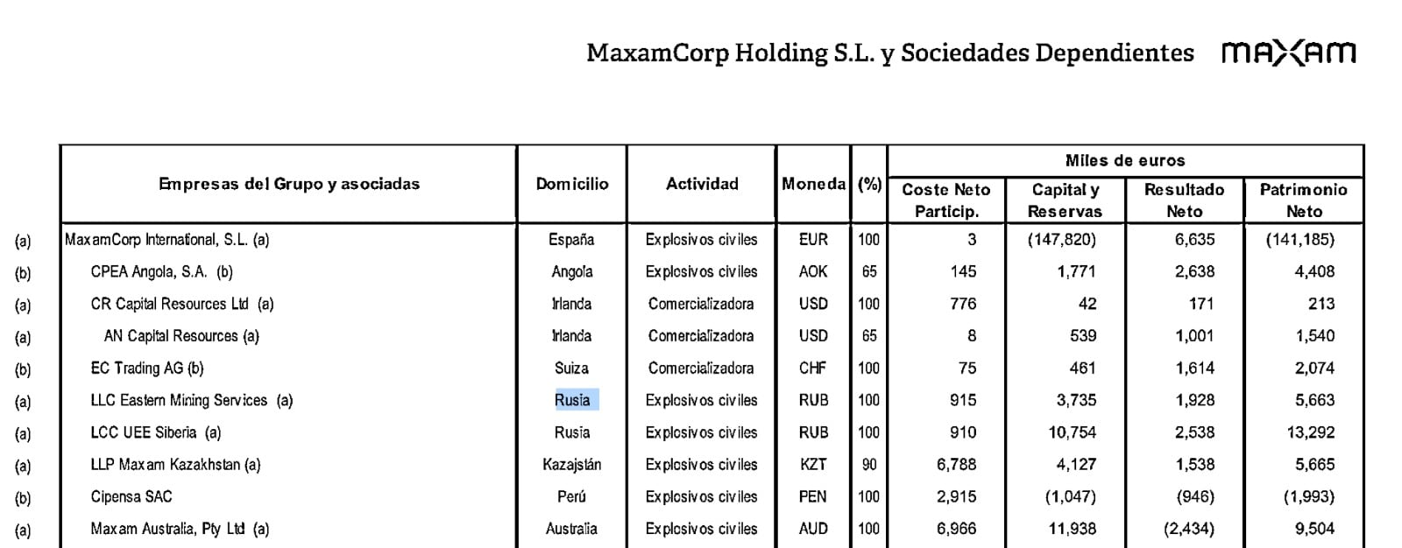Click the Kazajstán domicile cell

[x=571, y=465]
